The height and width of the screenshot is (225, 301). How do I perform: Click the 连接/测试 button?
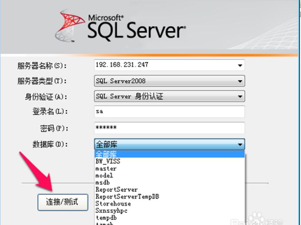tap(63, 202)
